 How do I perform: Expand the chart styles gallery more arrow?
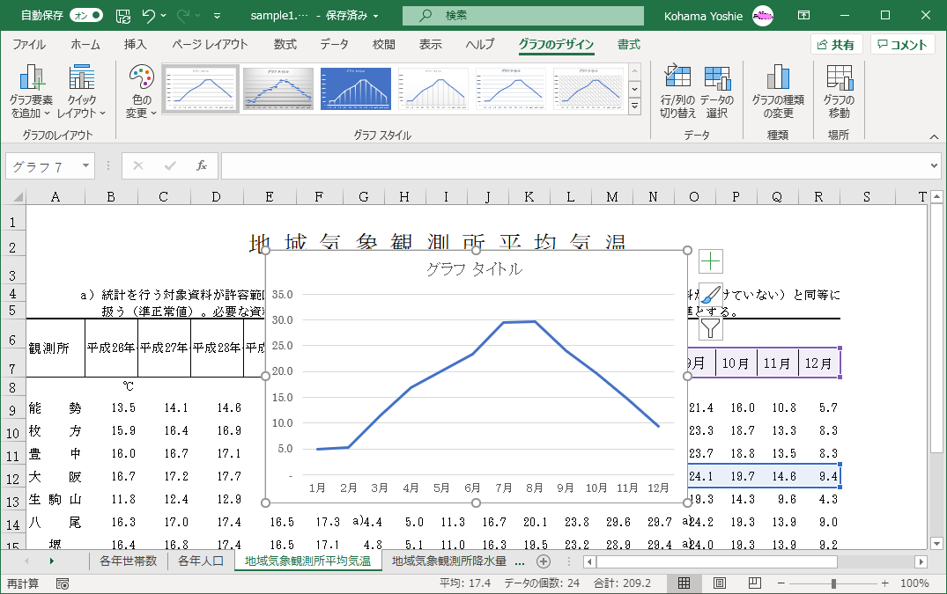click(x=634, y=106)
